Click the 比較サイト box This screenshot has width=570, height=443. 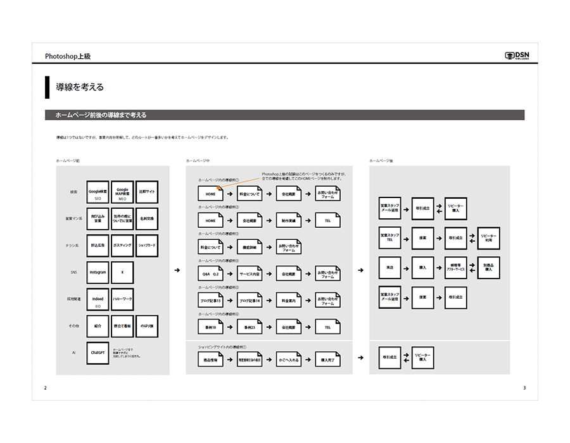coord(146,191)
